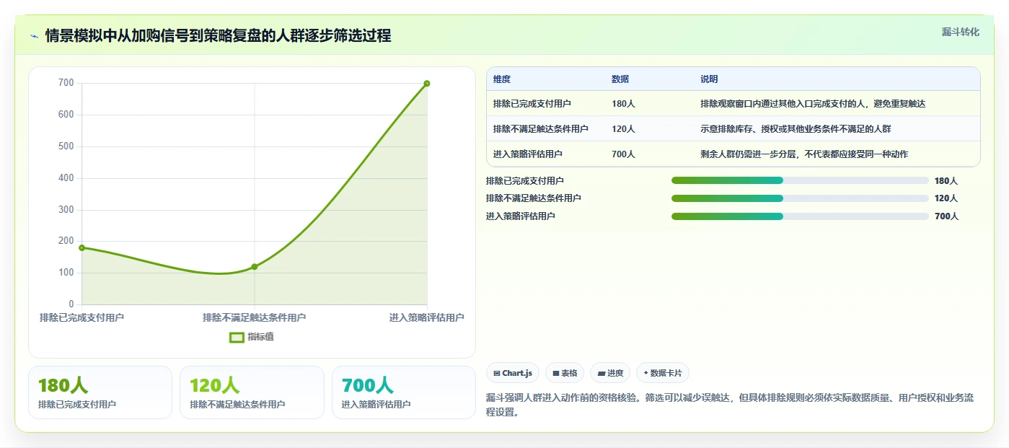This screenshot has width=1009, height=448.
Task: Open the 700人 data card
Action: pyautogui.click(x=404, y=392)
